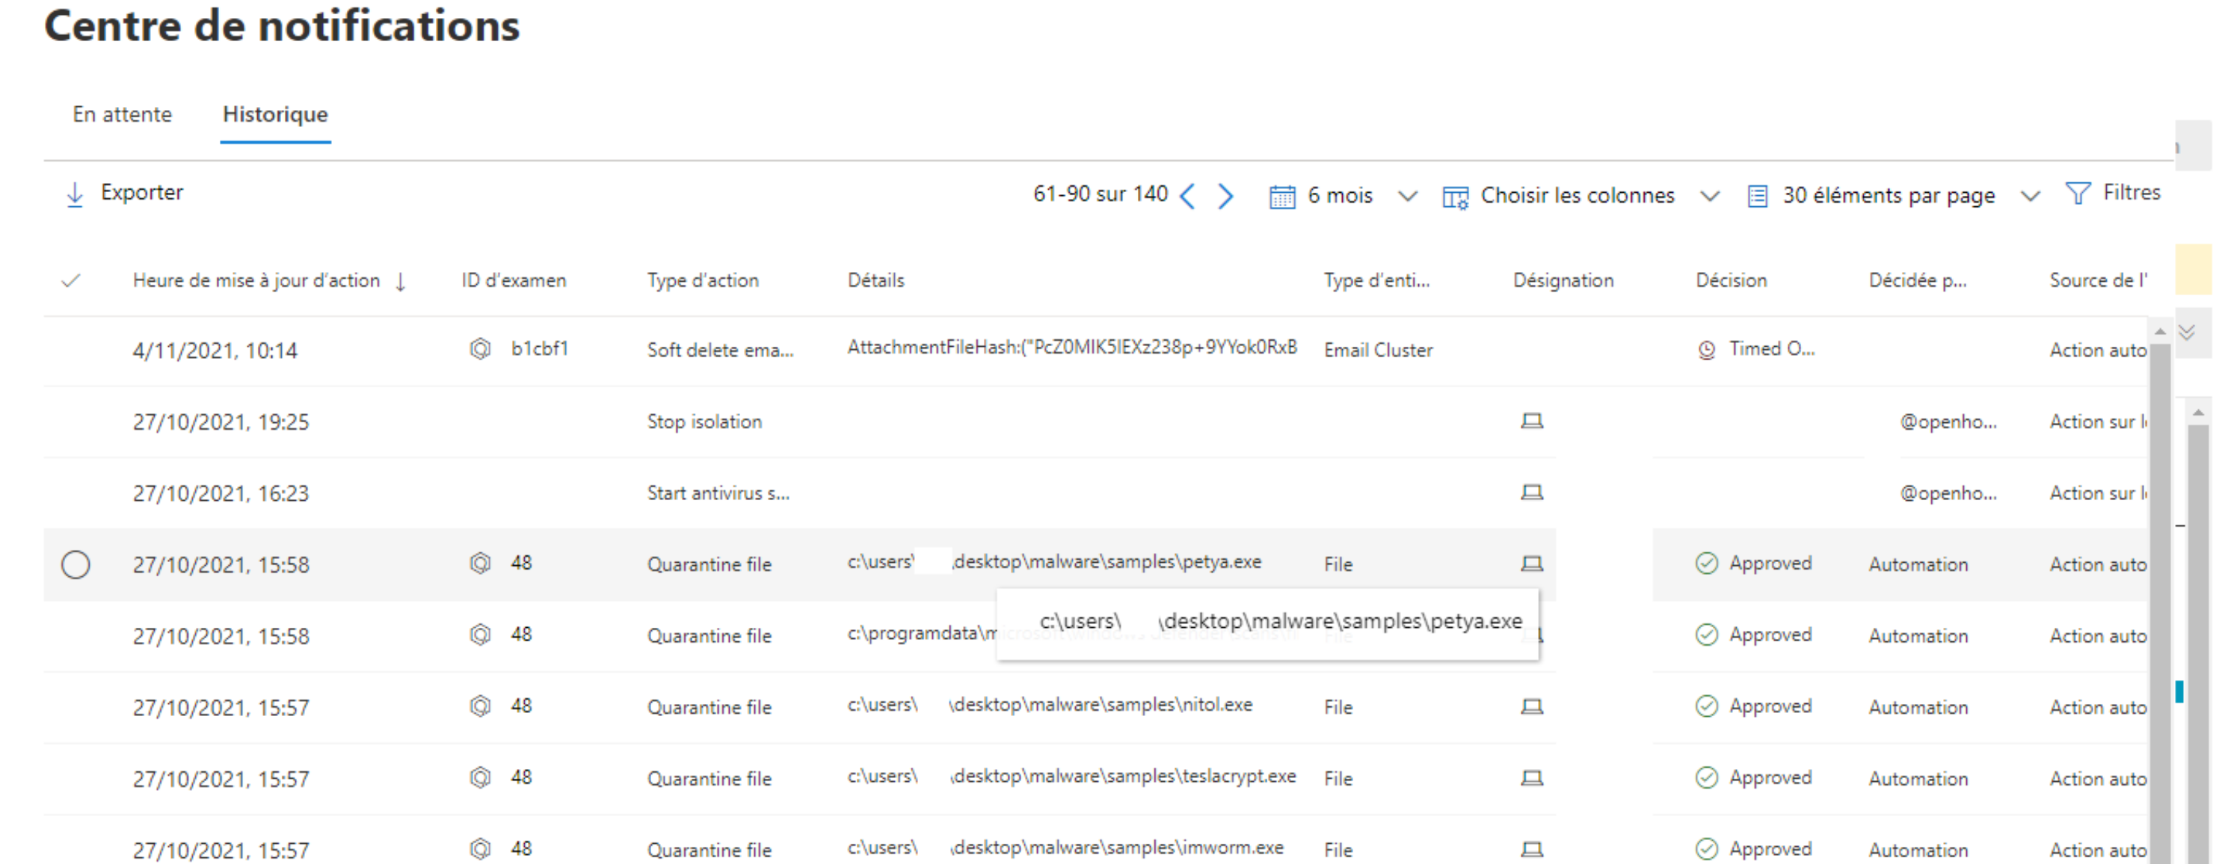The image size is (2213, 864).
Task: Click the Type d'enti... column header
Action: click(1376, 280)
